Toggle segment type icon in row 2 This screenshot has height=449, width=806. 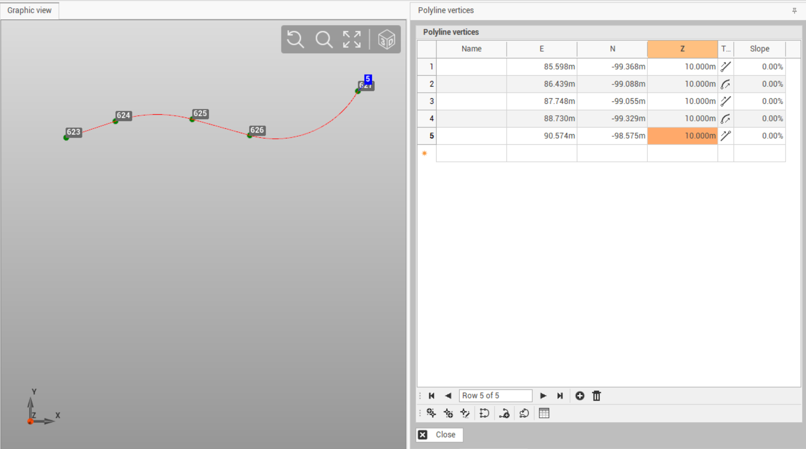(x=725, y=84)
